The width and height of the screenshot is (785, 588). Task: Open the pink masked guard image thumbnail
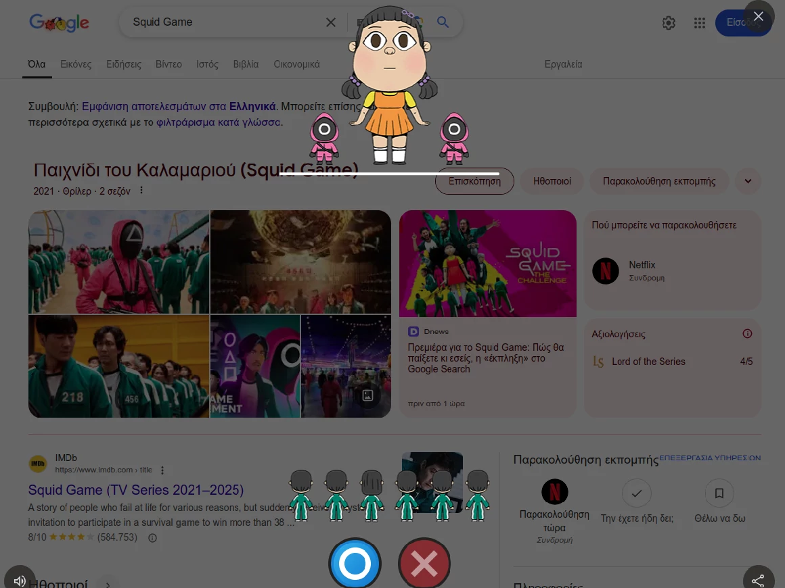coord(118,262)
